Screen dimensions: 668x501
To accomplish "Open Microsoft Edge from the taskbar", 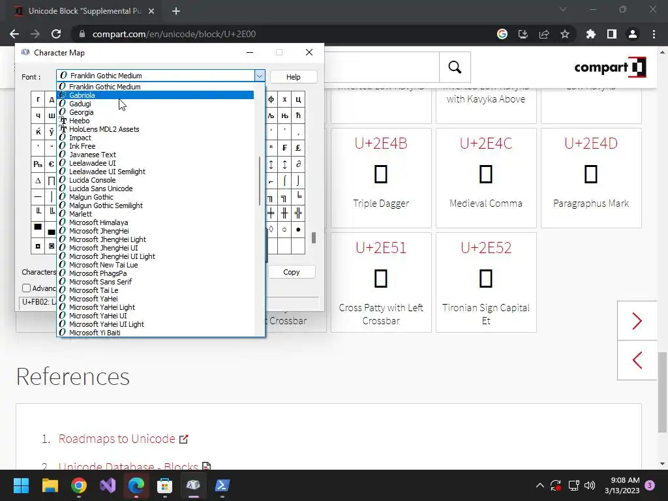I will point(136,485).
